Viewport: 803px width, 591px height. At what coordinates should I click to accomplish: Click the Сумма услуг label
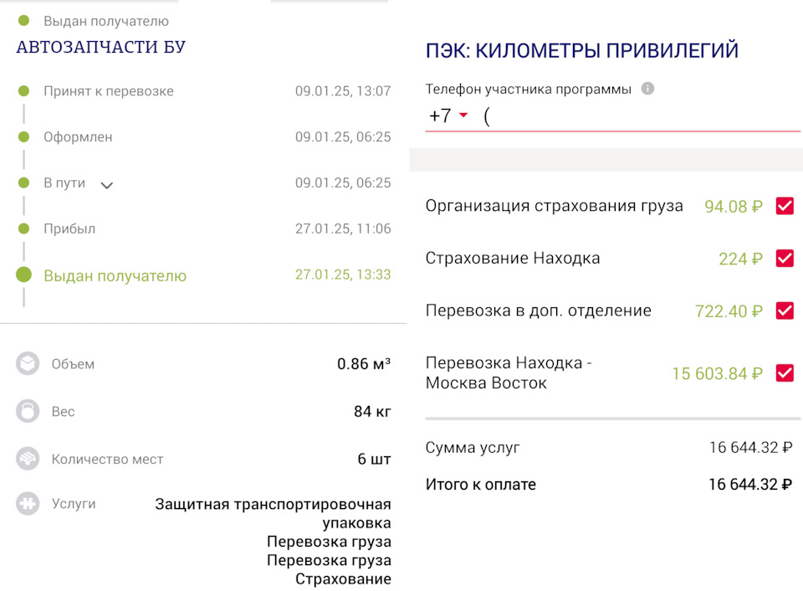472,448
